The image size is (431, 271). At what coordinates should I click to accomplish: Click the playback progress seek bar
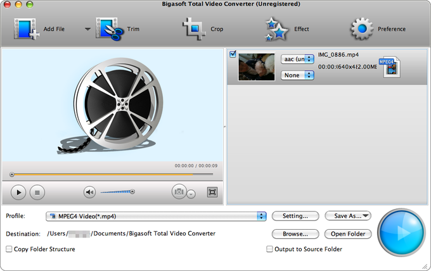[x=112, y=174]
